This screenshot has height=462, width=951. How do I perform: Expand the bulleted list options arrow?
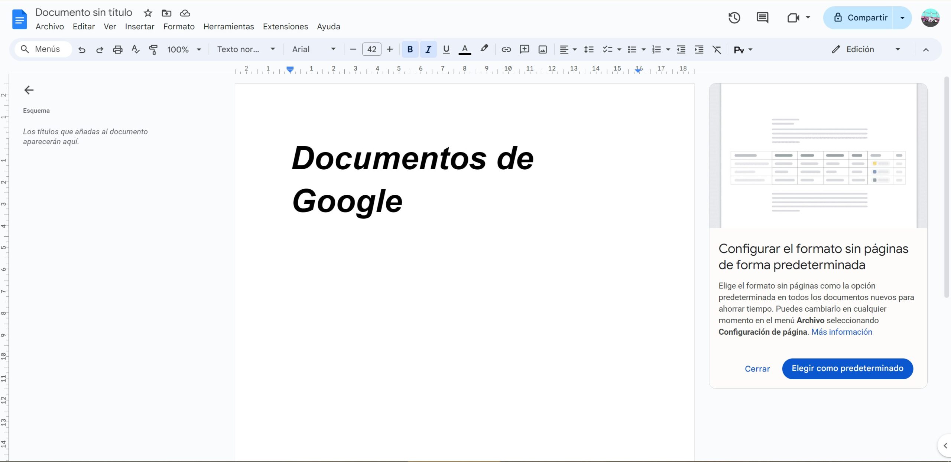tap(644, 49)
